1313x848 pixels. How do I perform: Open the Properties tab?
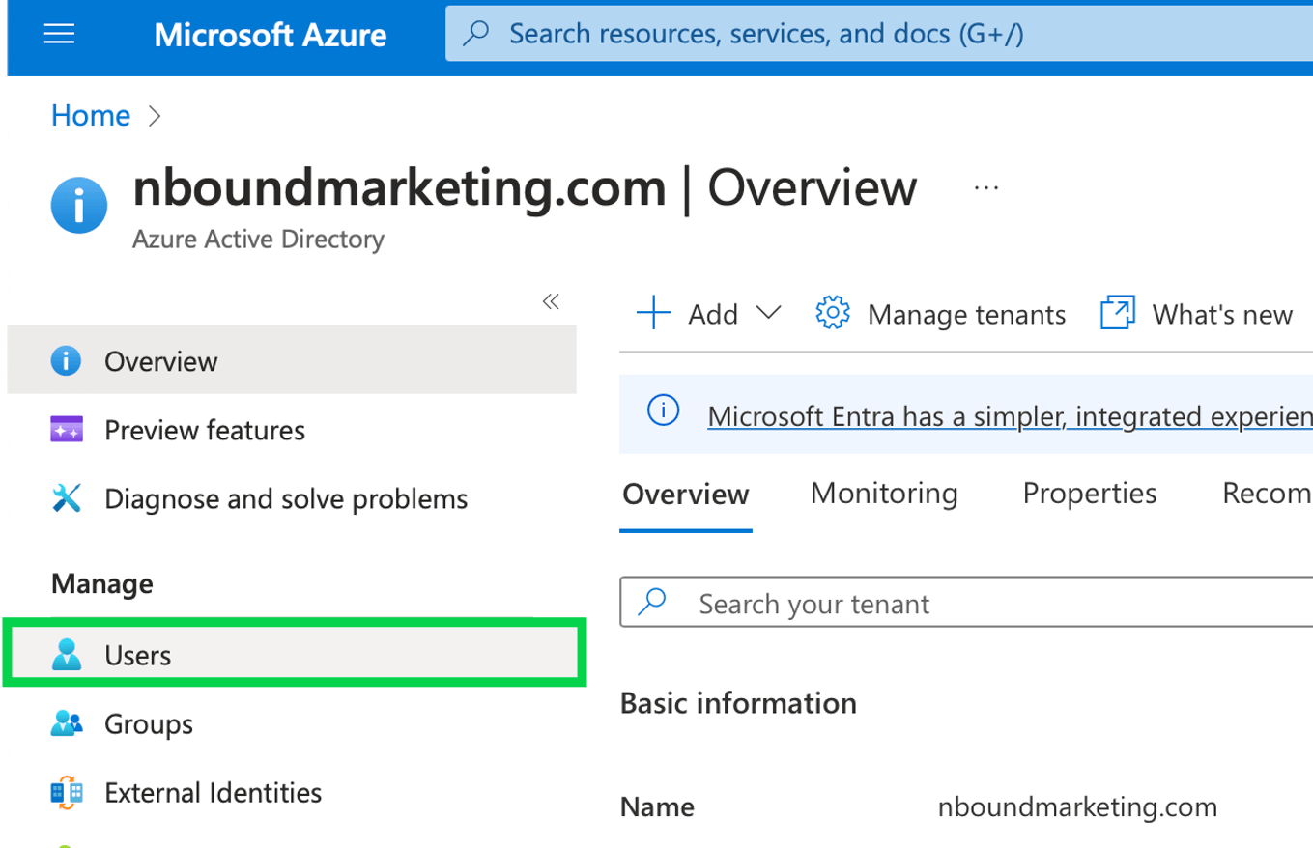coord(1089,494)
